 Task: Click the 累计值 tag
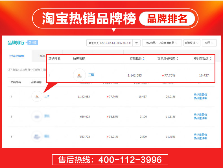click(32, 43)
